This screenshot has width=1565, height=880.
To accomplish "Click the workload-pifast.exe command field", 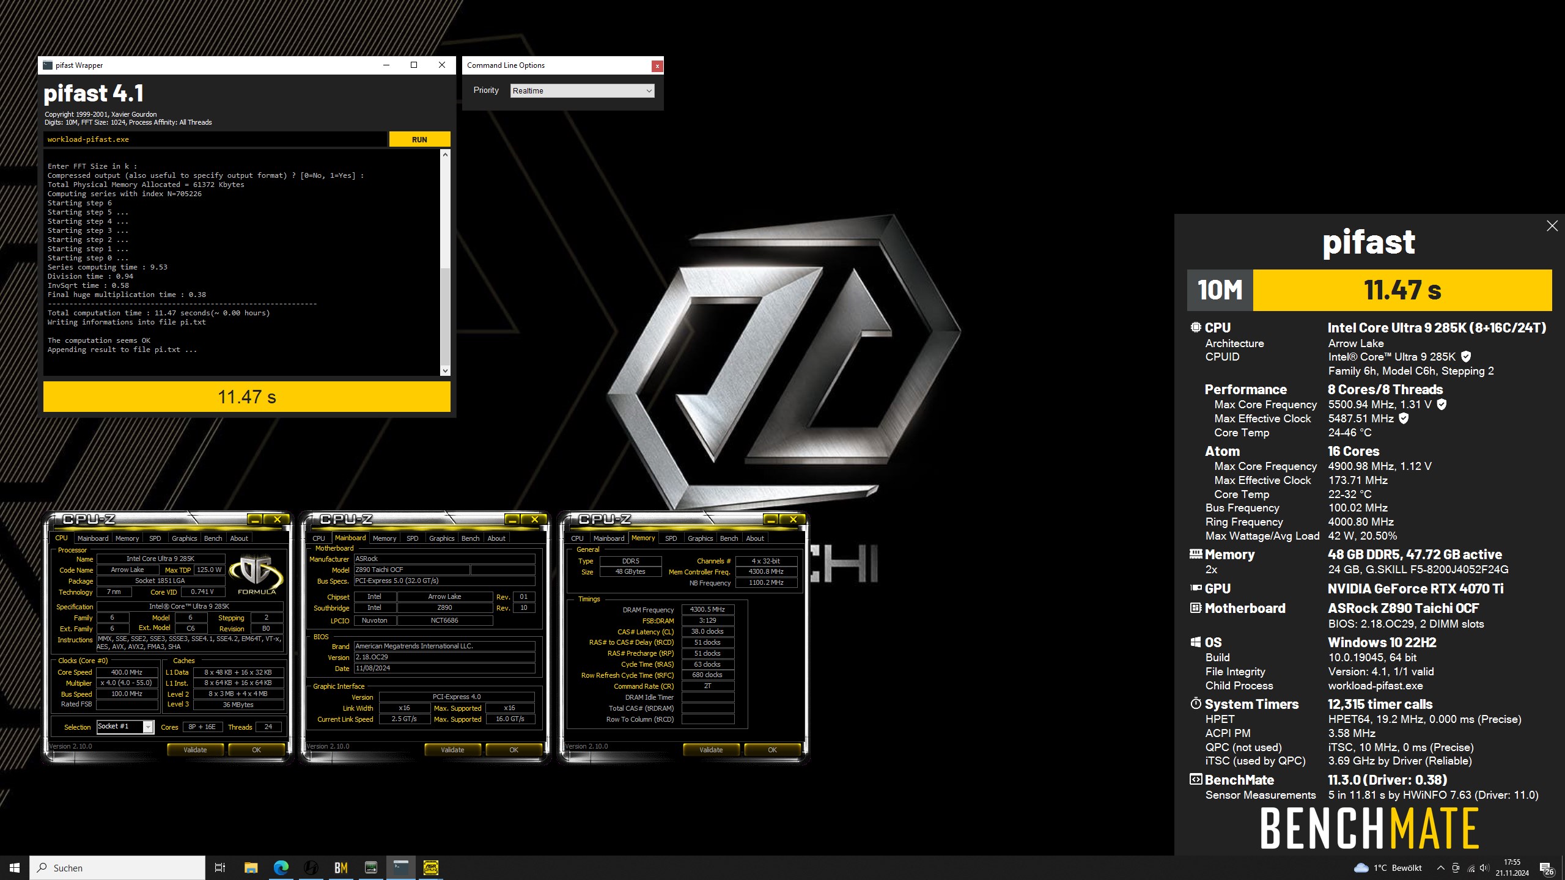I will (215, 139).
